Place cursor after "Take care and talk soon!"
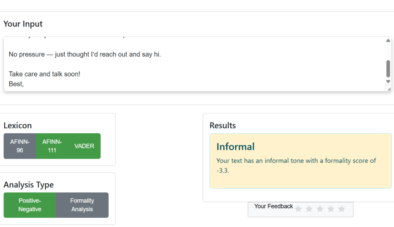394x227 pixels. pos(81,74)
